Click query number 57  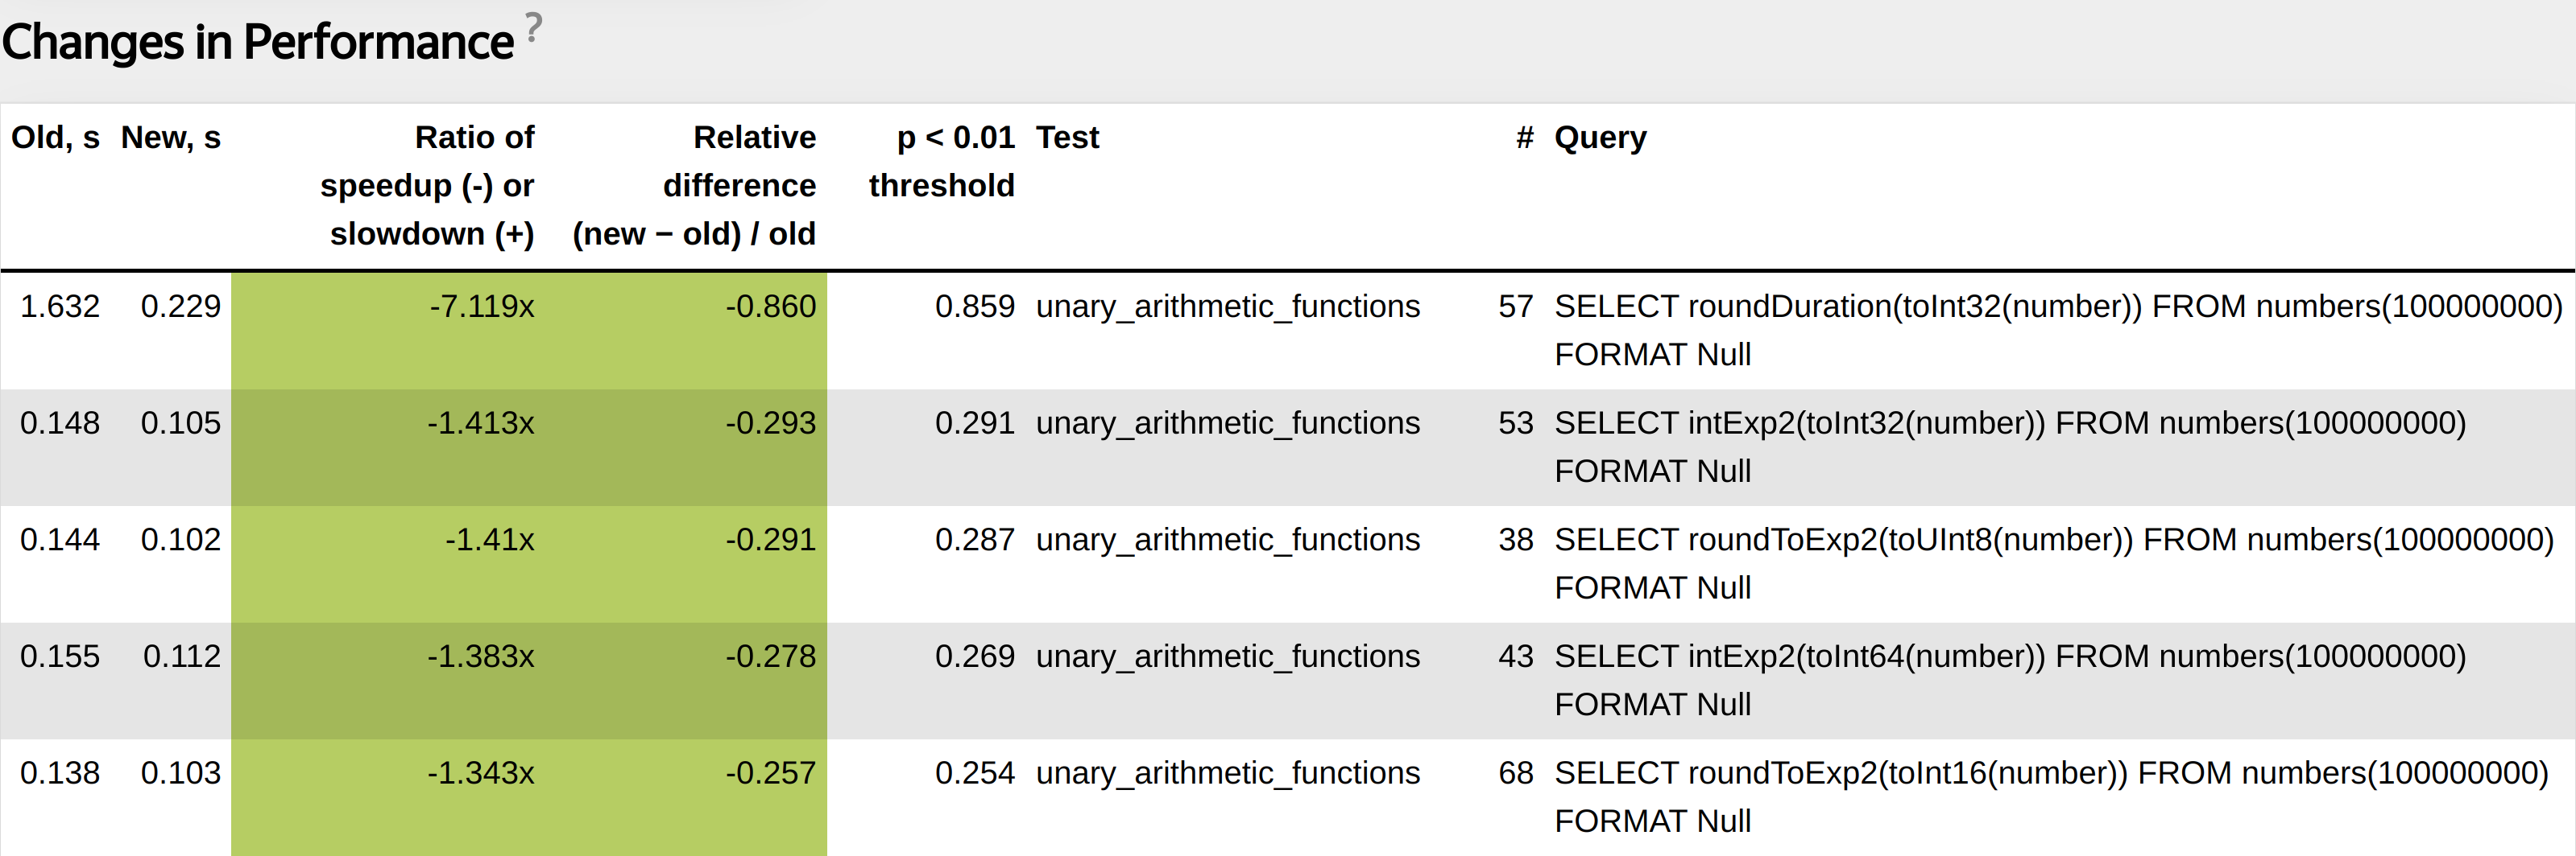click(1515, 307)
